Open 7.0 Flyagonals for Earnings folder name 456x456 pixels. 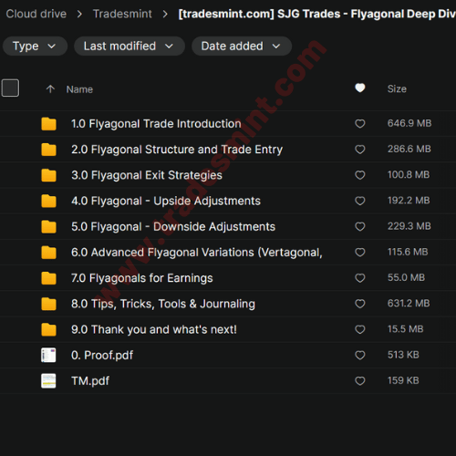[142, 278]
